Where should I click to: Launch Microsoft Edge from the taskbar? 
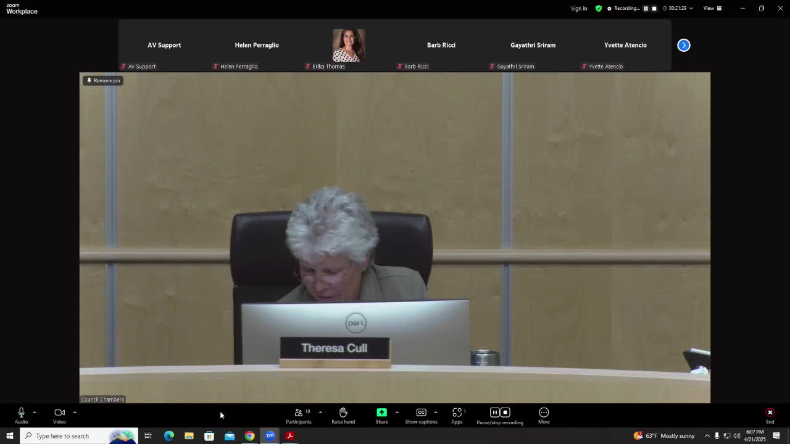click(x=168, y=436)
